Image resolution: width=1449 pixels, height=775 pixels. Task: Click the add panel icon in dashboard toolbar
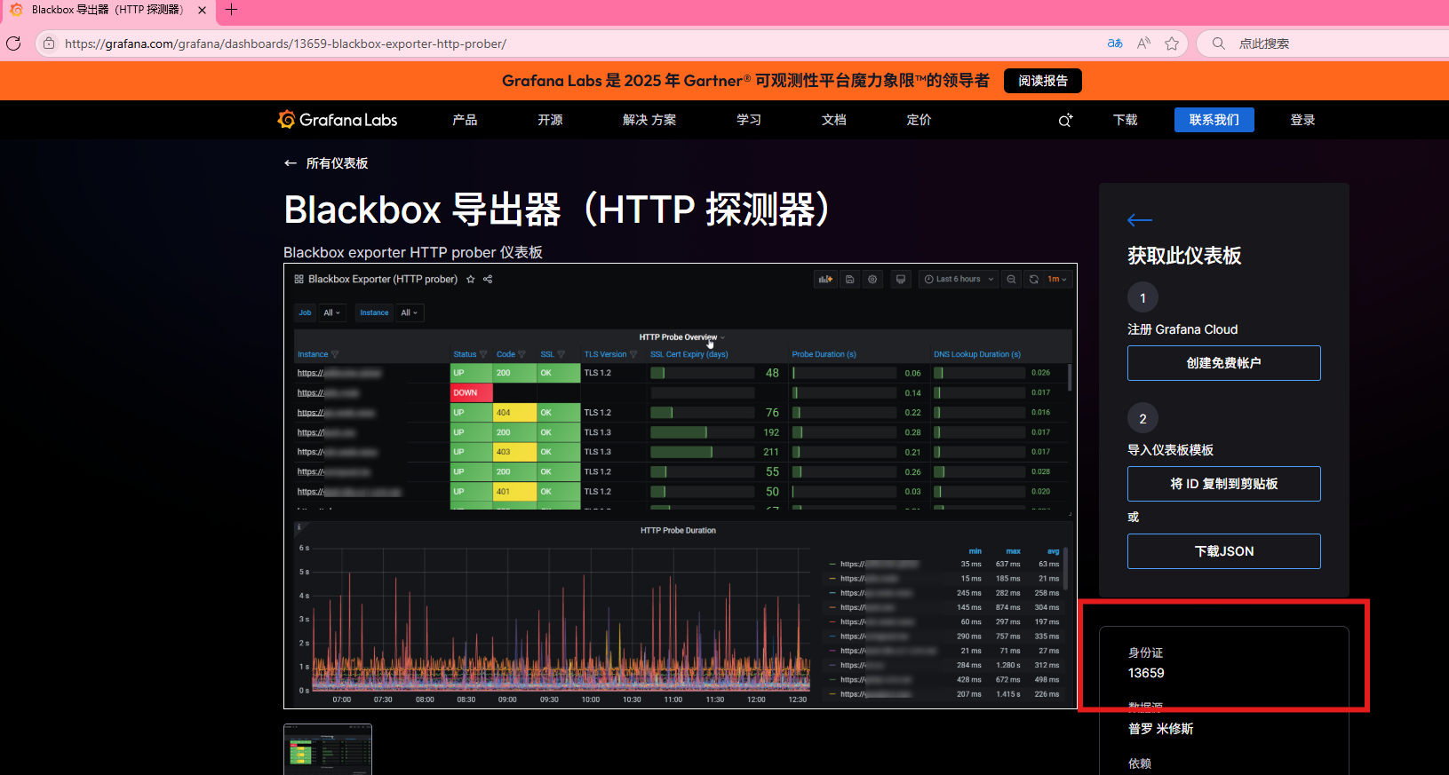click(825, 279)
